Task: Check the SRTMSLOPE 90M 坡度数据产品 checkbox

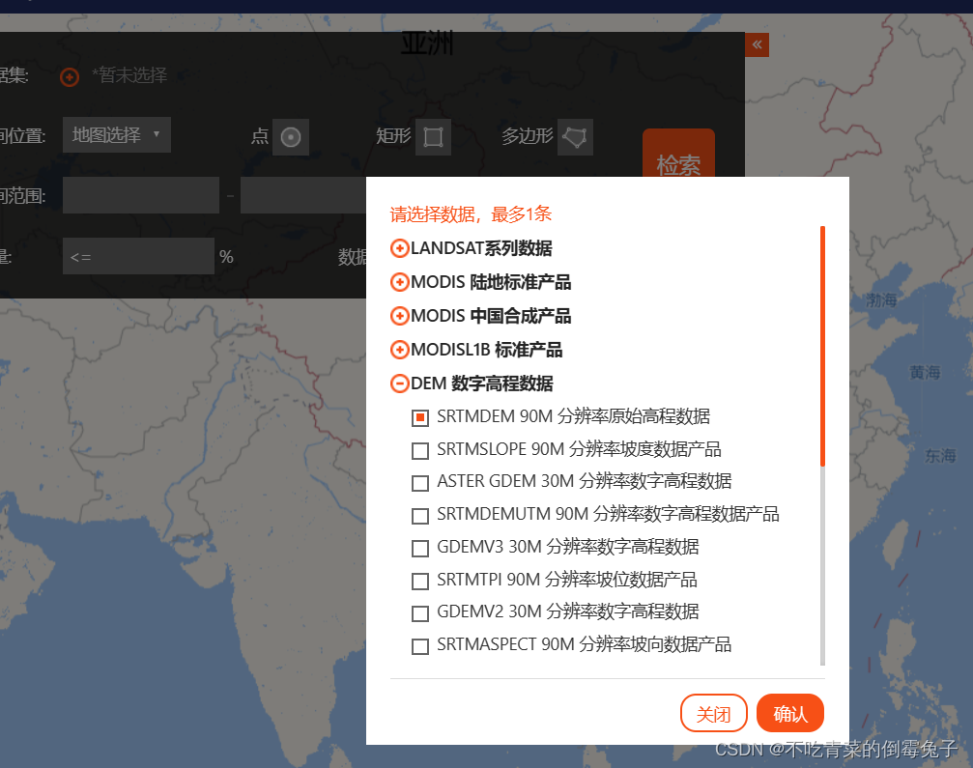Action: [420, 450]
